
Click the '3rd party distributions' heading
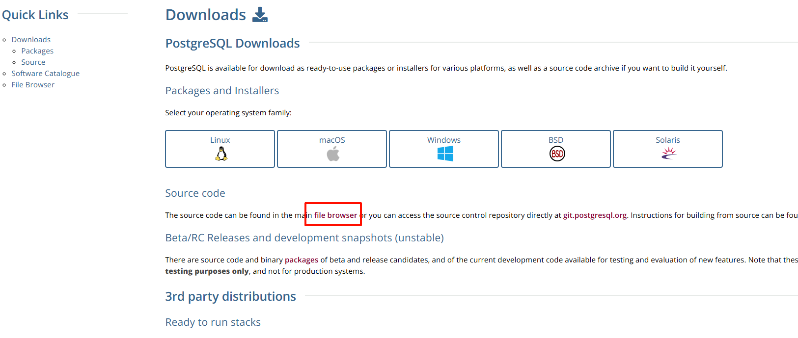click(x=230, y=296)
